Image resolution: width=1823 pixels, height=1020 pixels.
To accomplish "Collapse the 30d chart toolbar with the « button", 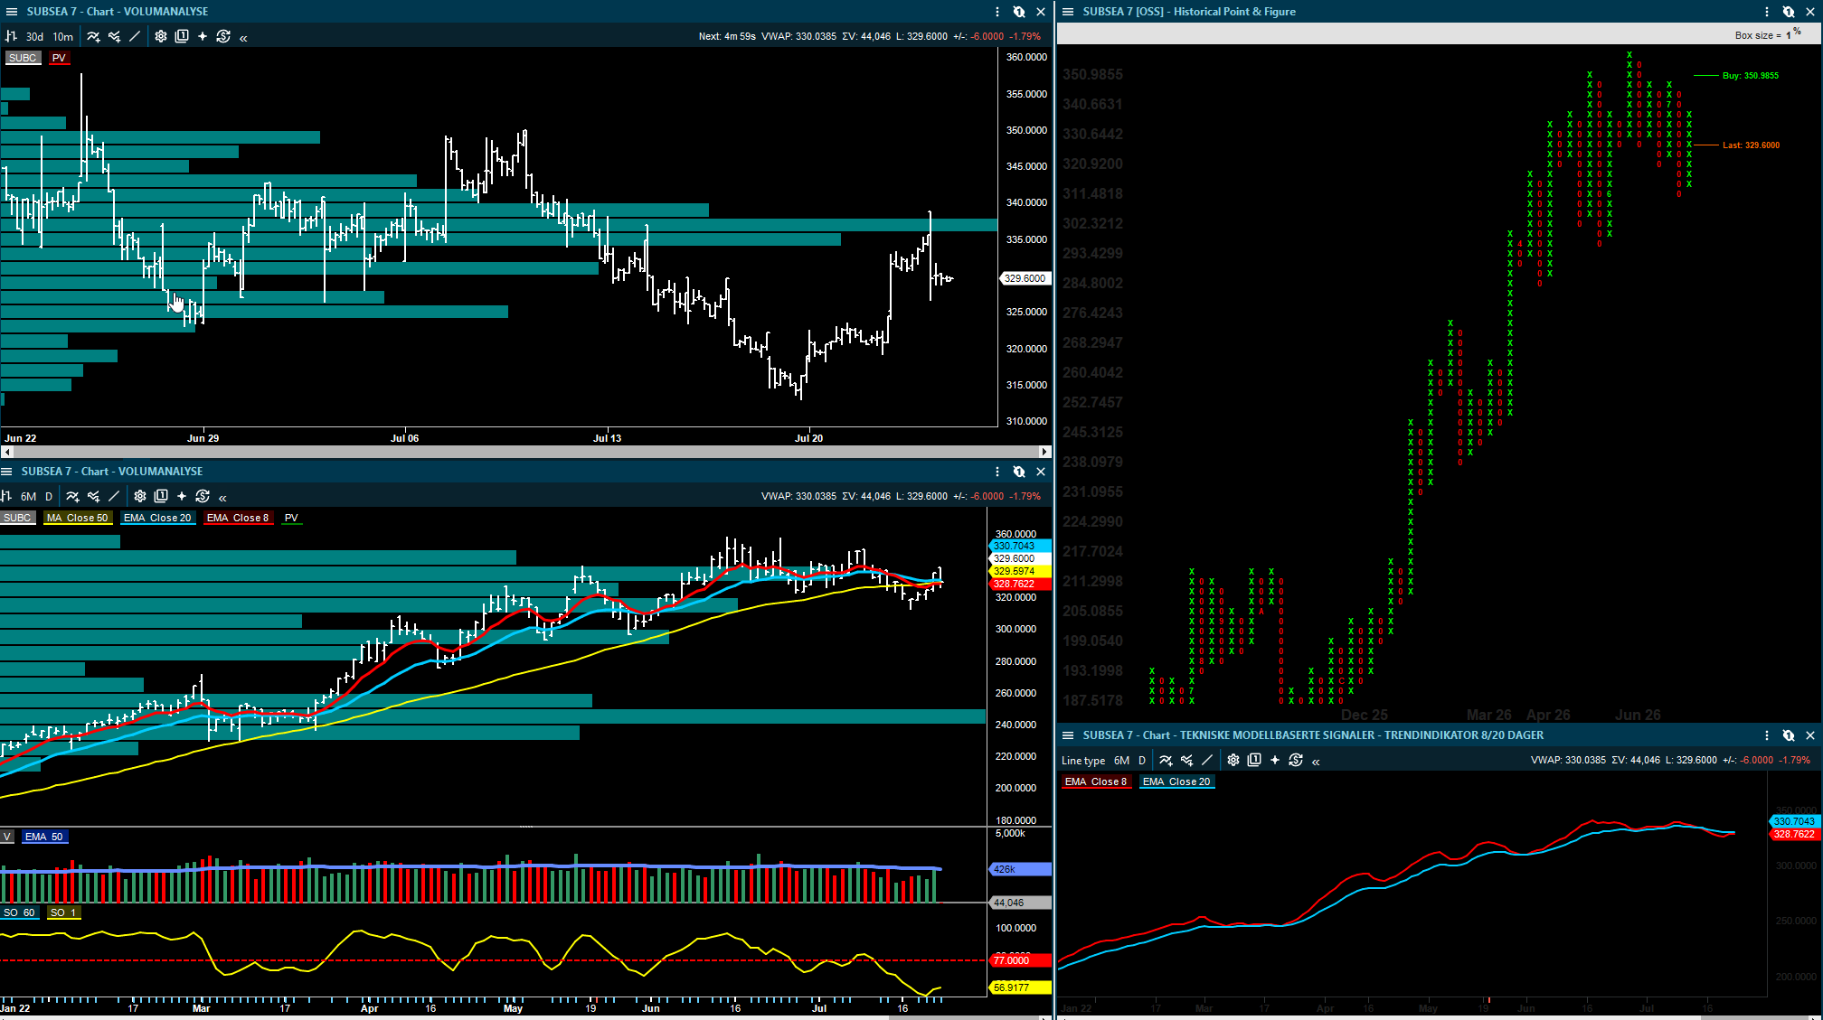I will tap(243, 37).
